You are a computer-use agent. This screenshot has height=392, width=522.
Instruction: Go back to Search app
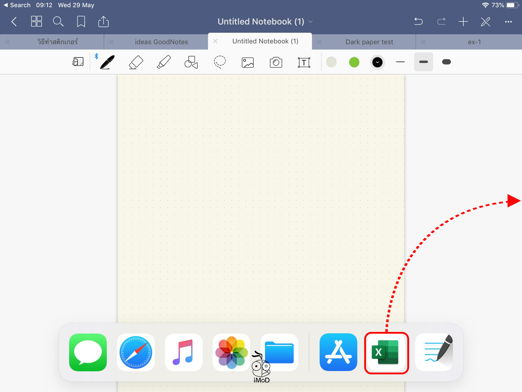(17, 5)
